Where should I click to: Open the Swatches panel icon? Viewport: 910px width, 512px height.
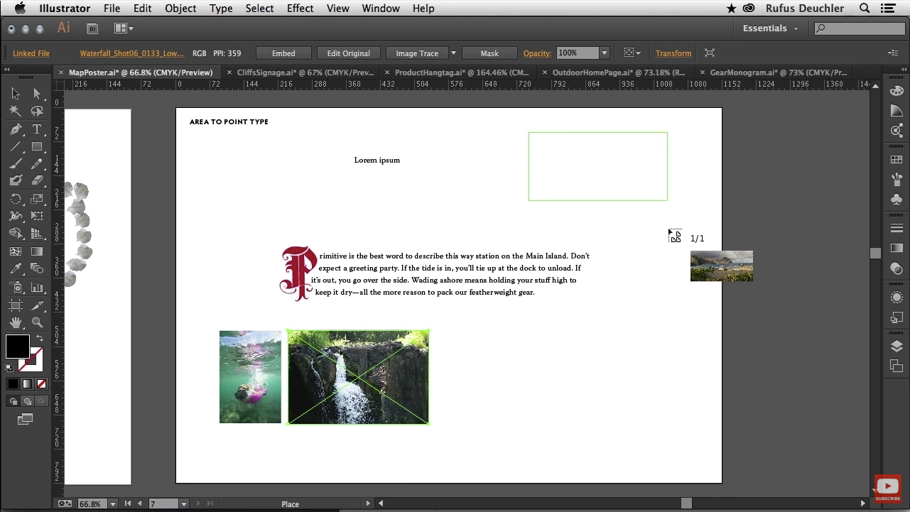click(x=897, y=160)
